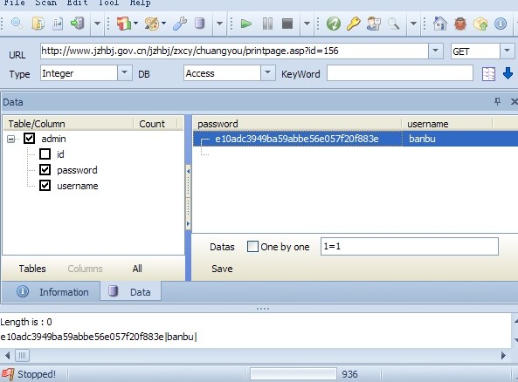Click the blue info circle toolbar icon
518x382 pixels.
pyautogui.click(x=501, y=24)
